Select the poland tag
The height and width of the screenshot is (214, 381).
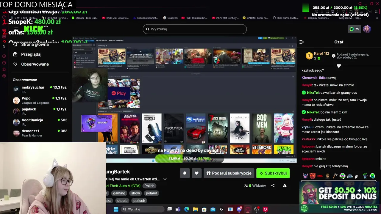coord(151,193)
